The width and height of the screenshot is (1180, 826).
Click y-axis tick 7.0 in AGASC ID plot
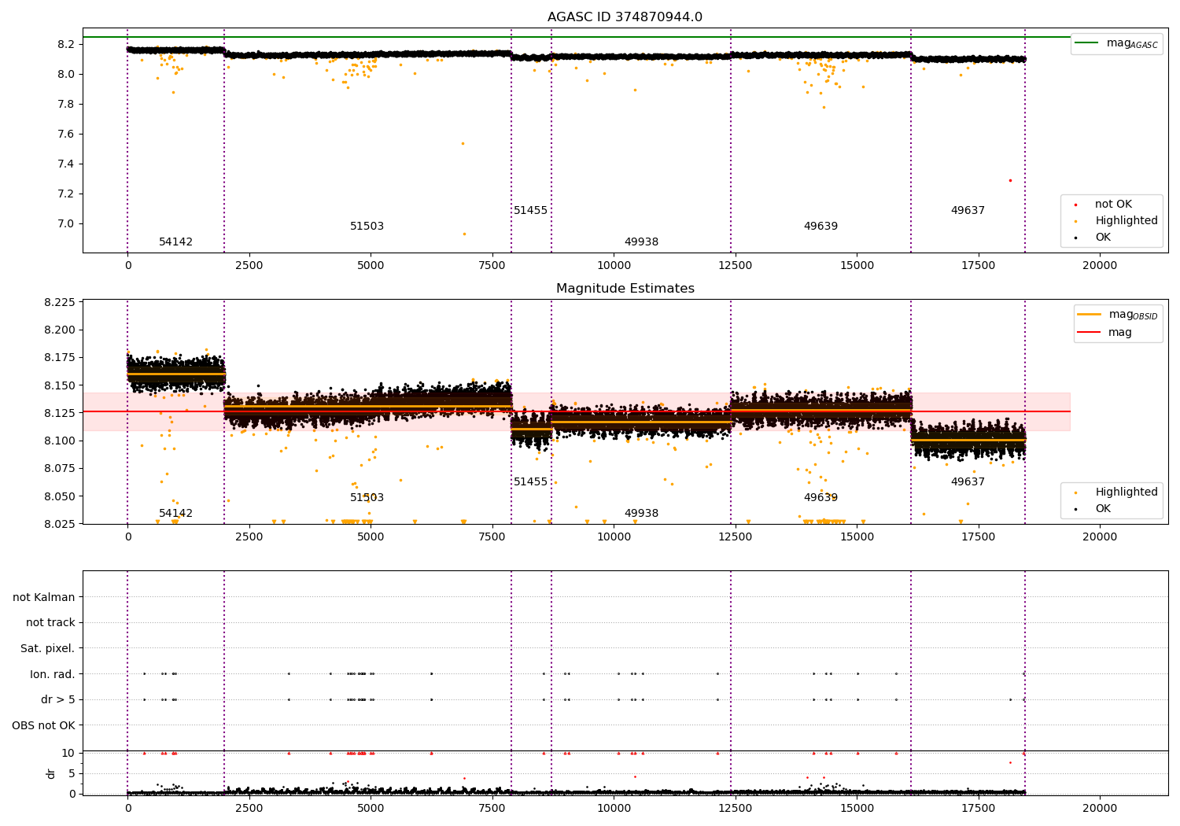click(x=65, y=223)
